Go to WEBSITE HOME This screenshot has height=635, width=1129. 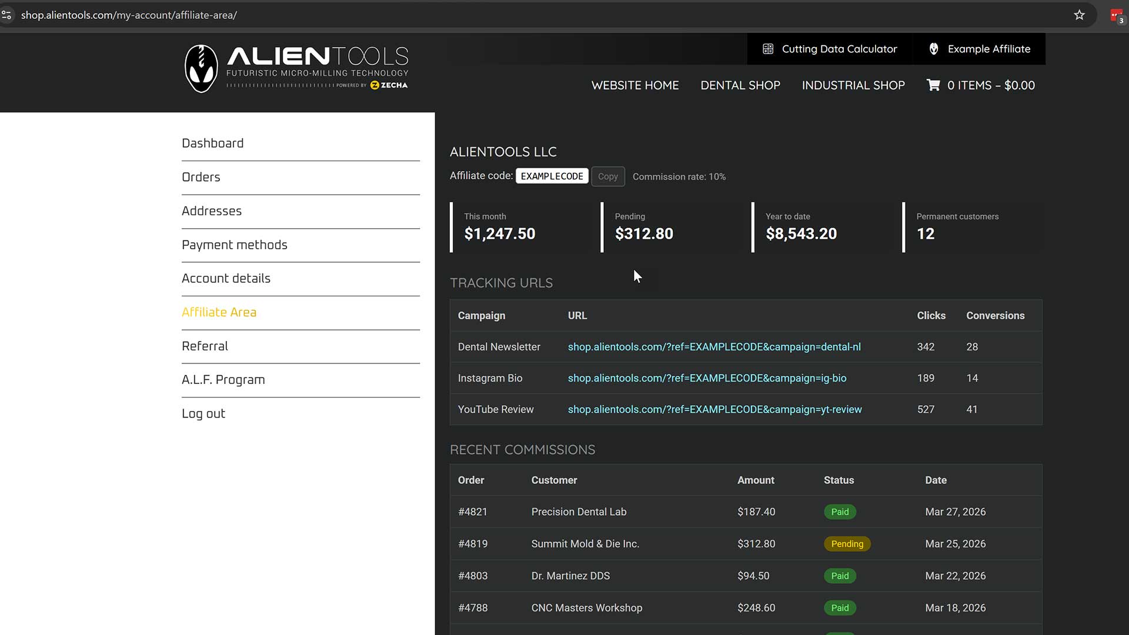(635, 85)
